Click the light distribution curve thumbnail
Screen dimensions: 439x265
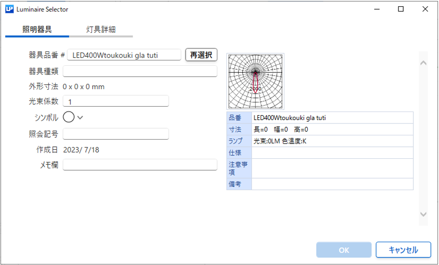(x=255, y=81)
